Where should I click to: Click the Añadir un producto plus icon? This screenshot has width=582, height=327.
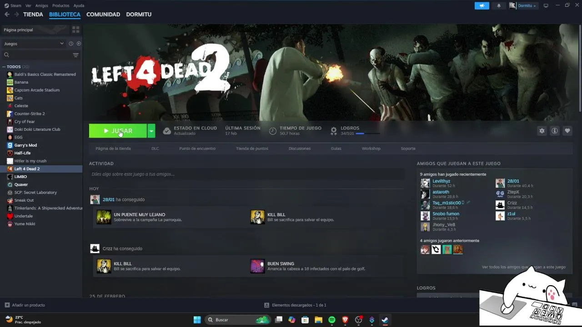tap(7, 305)
